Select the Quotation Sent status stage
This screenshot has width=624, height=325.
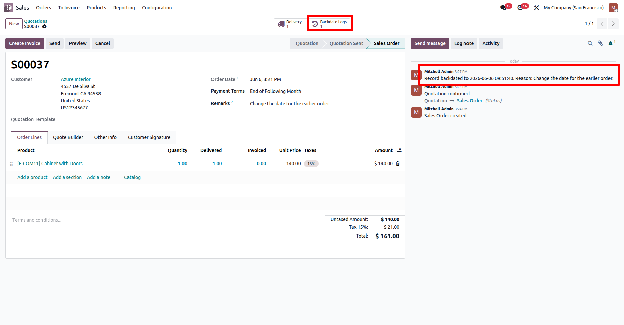(346, 43)
